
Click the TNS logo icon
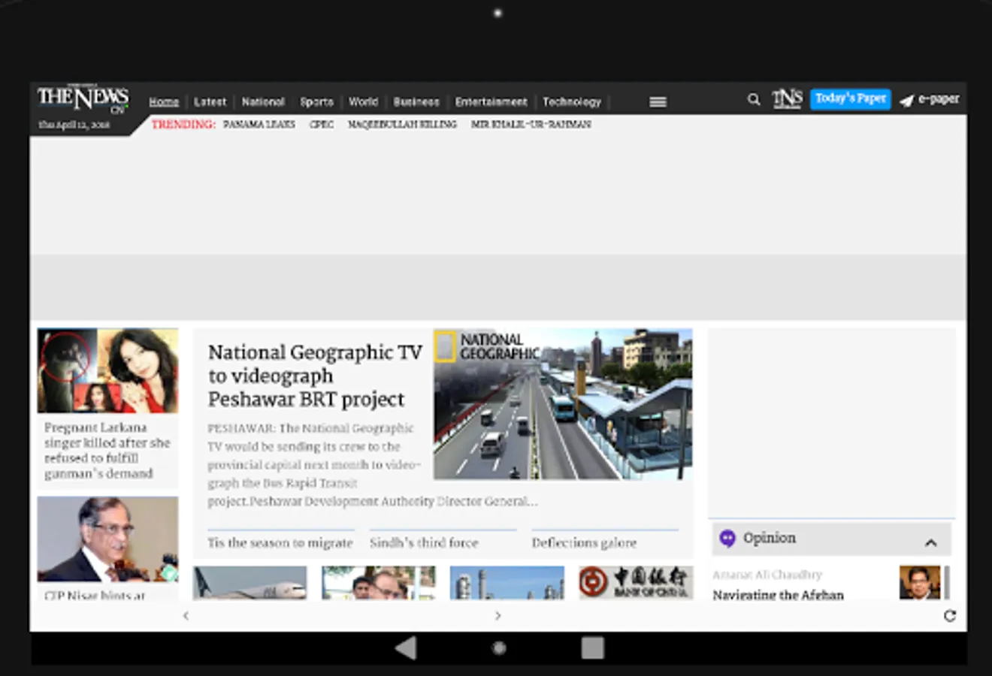pyautogui.click(x=787, y=99)
